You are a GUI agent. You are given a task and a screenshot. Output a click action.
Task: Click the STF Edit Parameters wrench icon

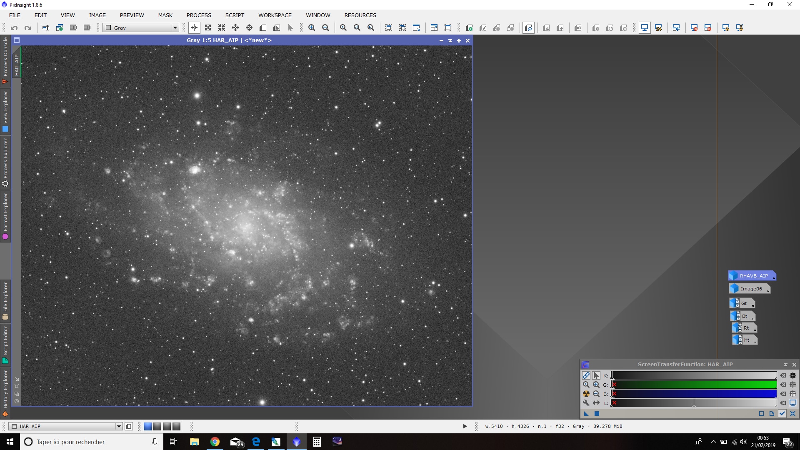(x=586, y=403)
